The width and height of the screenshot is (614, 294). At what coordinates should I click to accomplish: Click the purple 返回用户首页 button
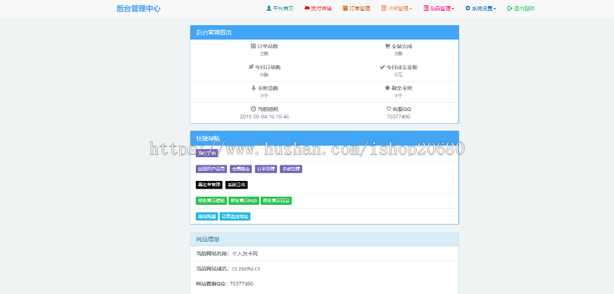(211, 169)
